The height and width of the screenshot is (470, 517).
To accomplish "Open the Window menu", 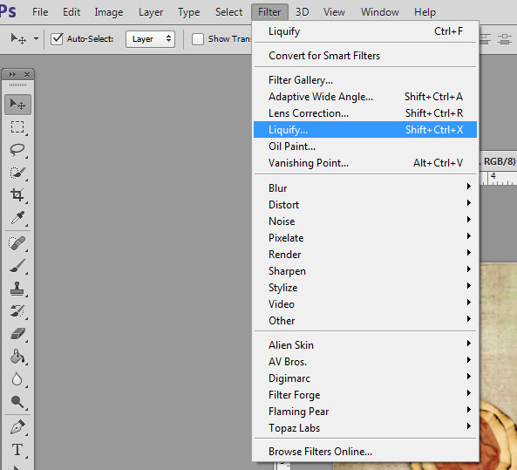I will click(x=380, y=12).
